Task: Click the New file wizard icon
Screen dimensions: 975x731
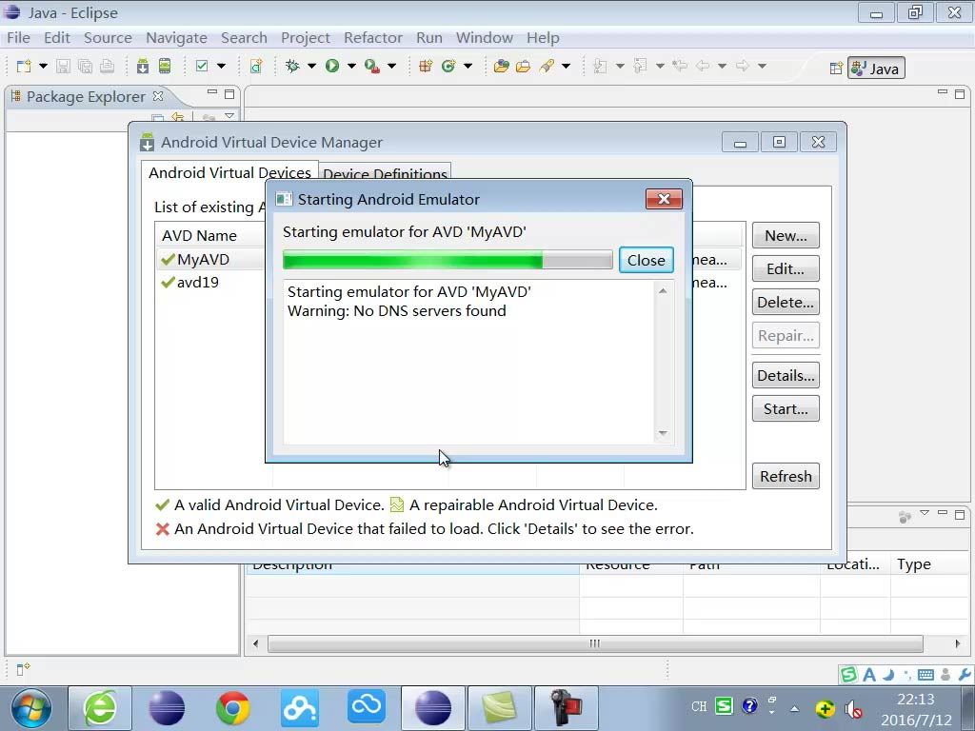Action: (24, 66)
